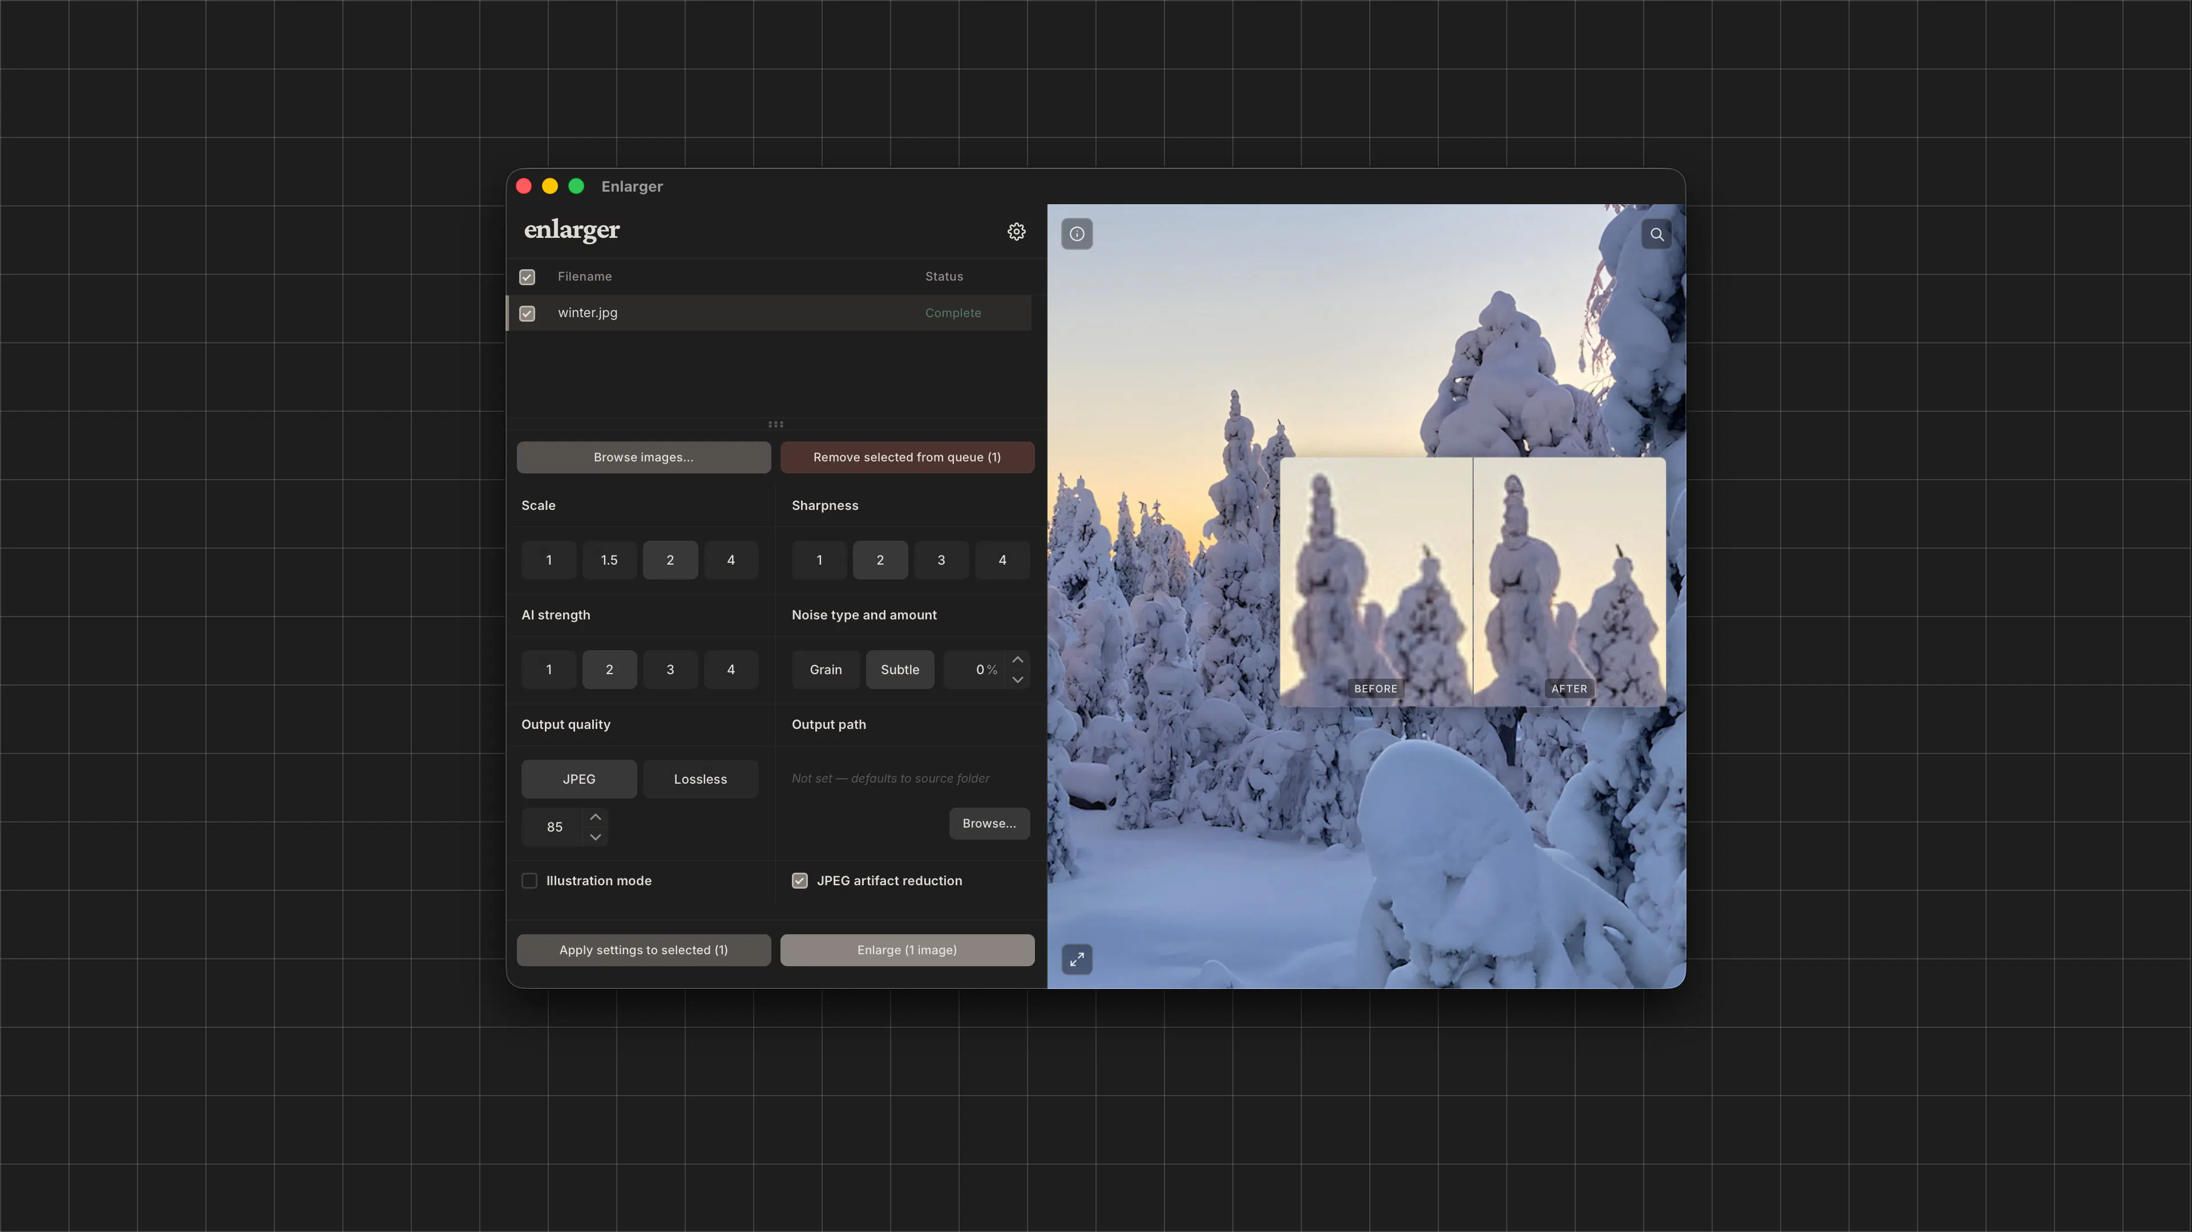This screenshot has height=1232, width=2192.
Task: Choose Lossless output quality
Action: point(700,779)
